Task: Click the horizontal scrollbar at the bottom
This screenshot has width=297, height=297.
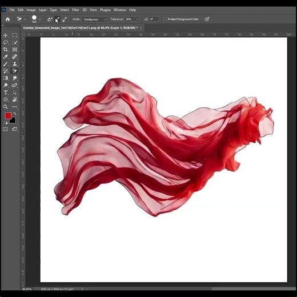Action: click(253, 289)
